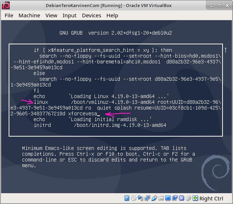Open the File menu

(9, 15)
